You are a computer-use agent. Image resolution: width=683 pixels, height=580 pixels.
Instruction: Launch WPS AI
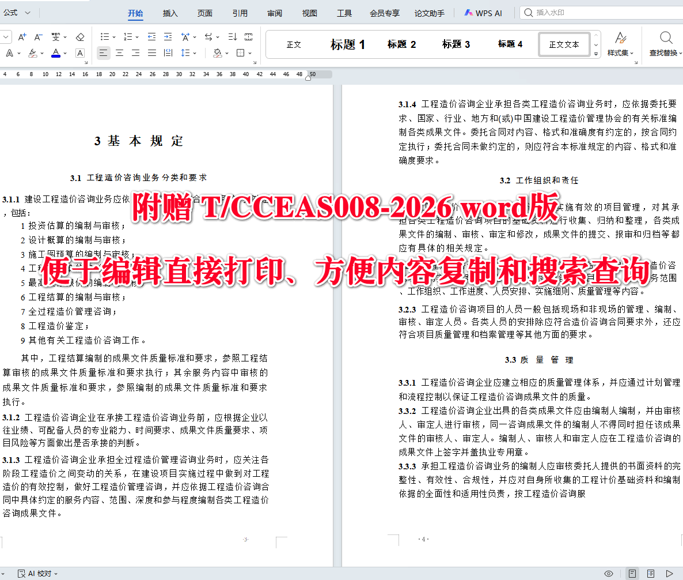pyautogui.click(x=483, y=13)
